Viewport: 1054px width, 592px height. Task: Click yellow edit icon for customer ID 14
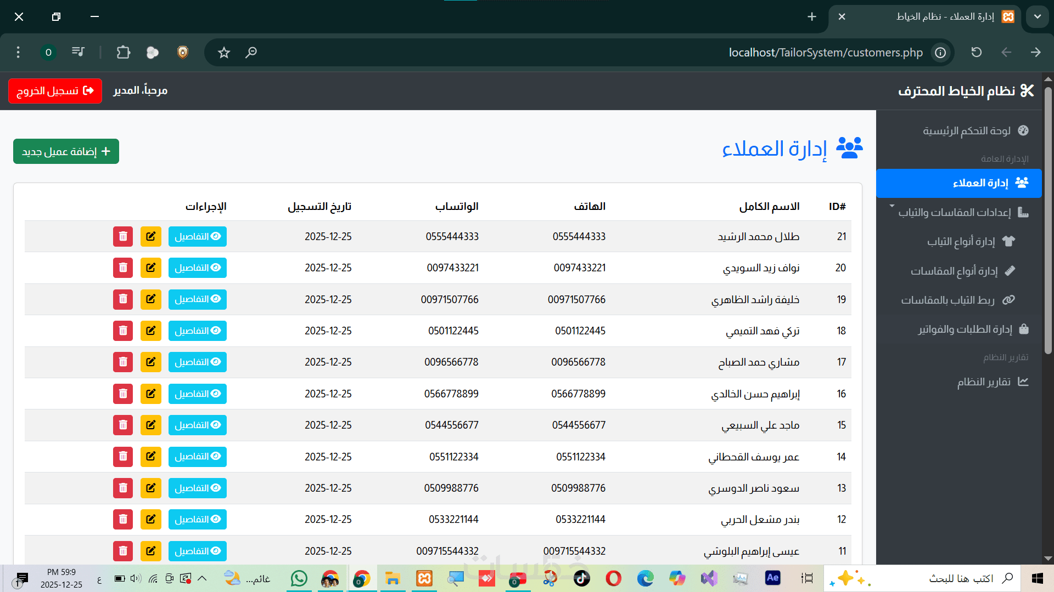(150, 456)
